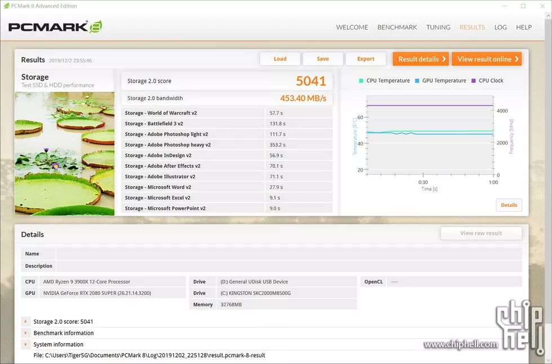The height and width of the screenshot is (364, 552).
Task: Click the Load button
Action: coord(280,59)
